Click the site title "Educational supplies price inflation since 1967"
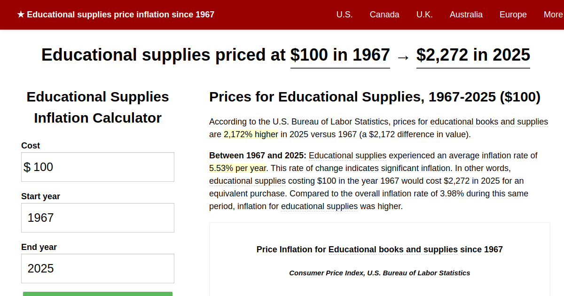Viewport: 564px width, 296px height. (121, 14)
